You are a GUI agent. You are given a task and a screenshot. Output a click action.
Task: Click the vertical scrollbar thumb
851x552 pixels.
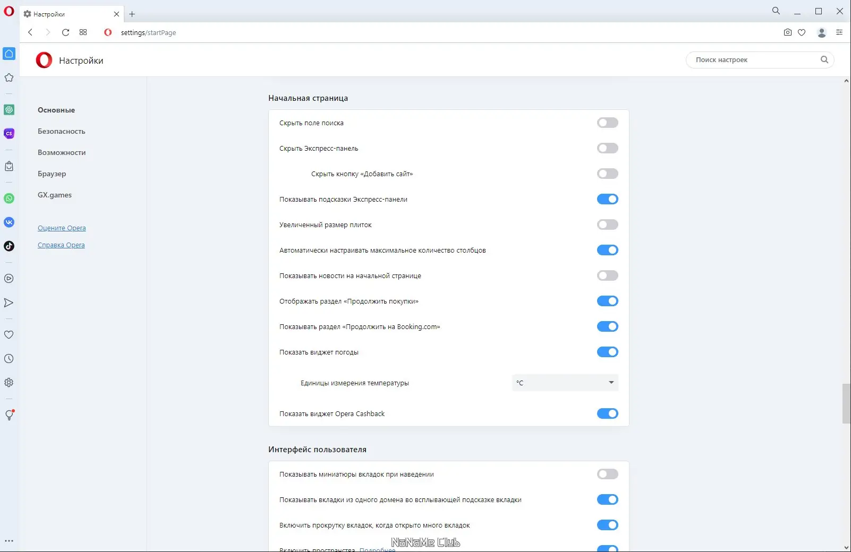pyautogui.click(x=846, y=403)
